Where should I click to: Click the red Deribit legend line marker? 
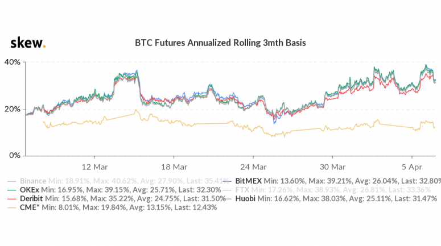pyautogui.click(x=10, y=199)
